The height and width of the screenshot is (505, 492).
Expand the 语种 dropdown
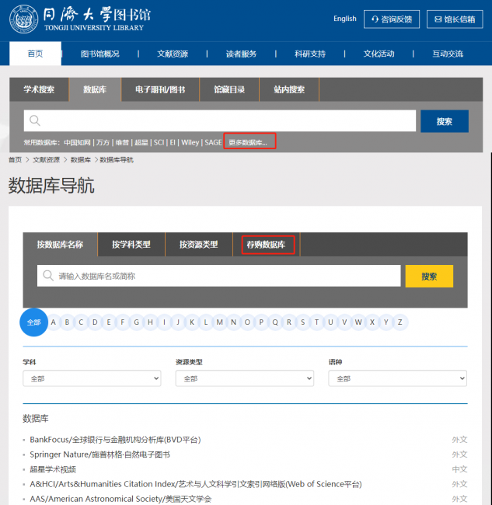click(x=397, y=378)
